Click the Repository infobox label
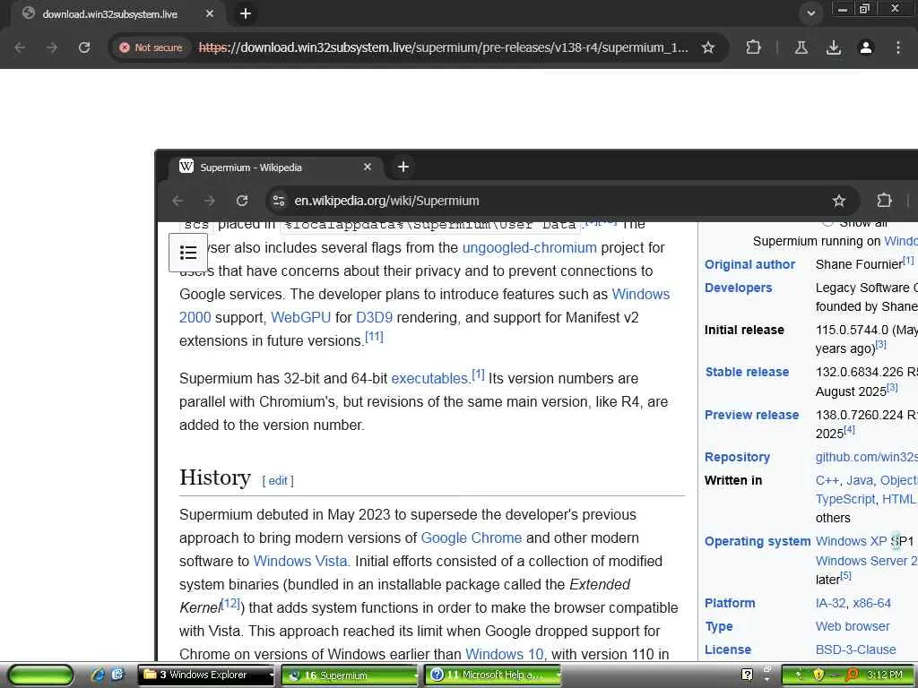This screenshot has width=918, height=688. [737, 457]
